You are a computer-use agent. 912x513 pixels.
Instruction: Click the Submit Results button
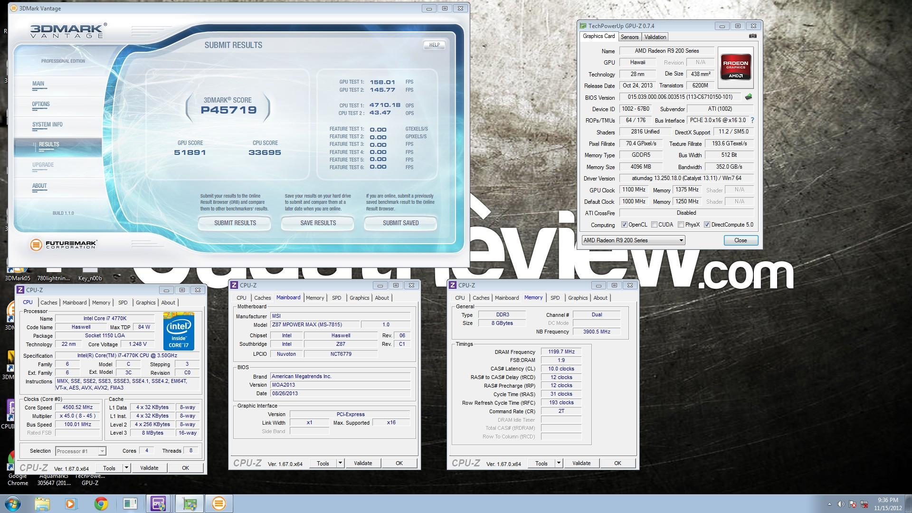click(235, 223)
